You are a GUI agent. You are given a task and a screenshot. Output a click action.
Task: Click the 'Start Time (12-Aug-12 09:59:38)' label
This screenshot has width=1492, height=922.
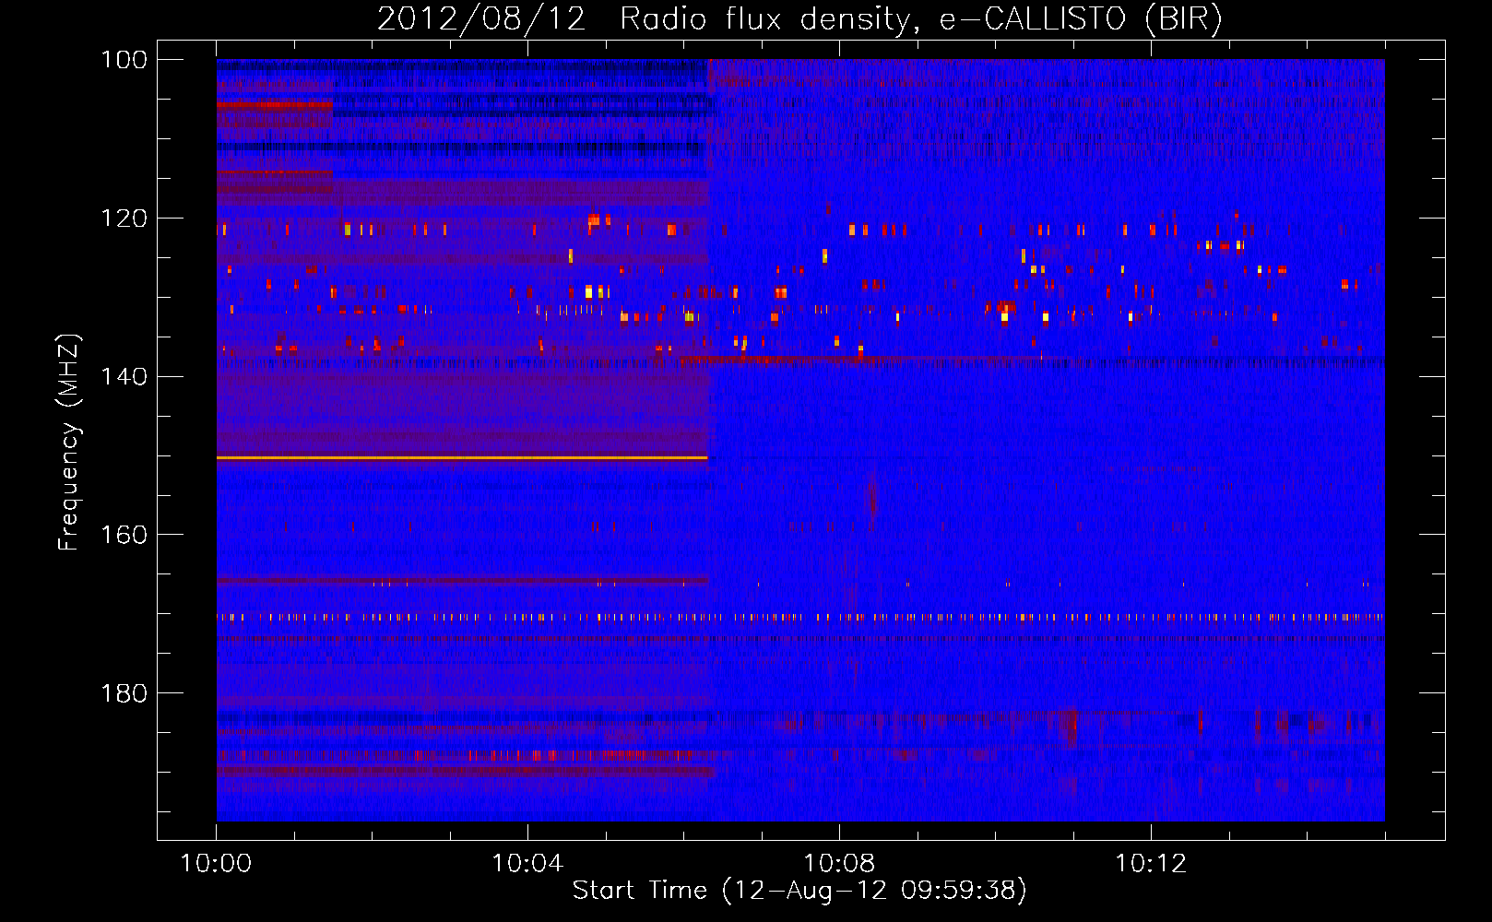pos(799,891)
